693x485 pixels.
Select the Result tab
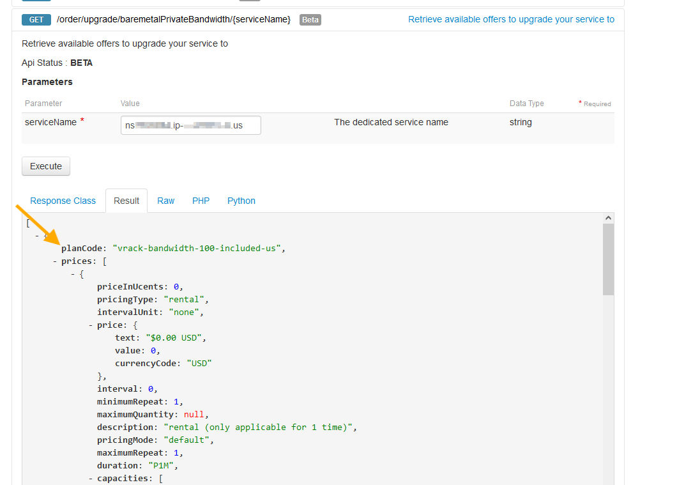(126, 201)
